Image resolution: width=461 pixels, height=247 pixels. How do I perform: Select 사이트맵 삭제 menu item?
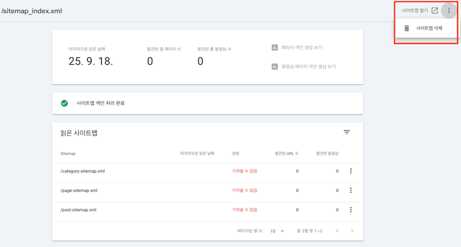[x=429, y=28]
